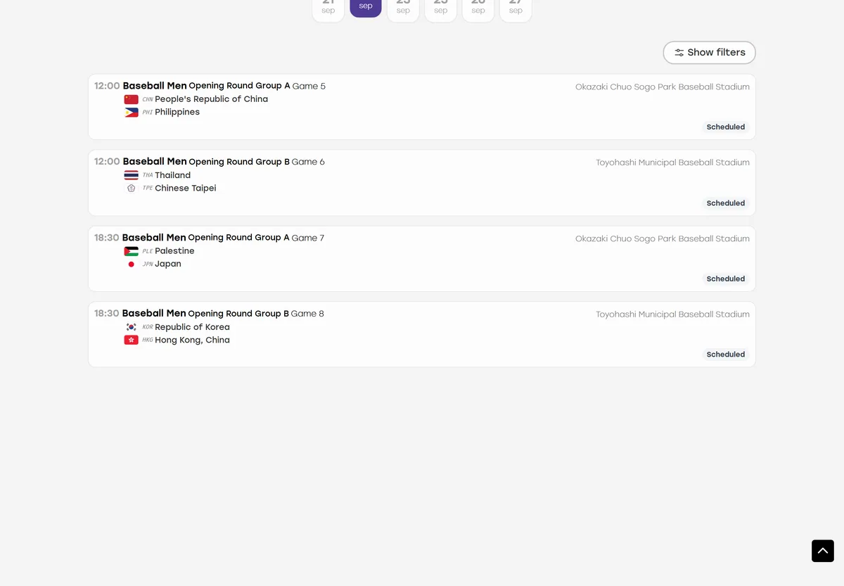The image size is (844, 586).
Task: Select team name Hong Kong, China
Action: (x=192, y=340)
